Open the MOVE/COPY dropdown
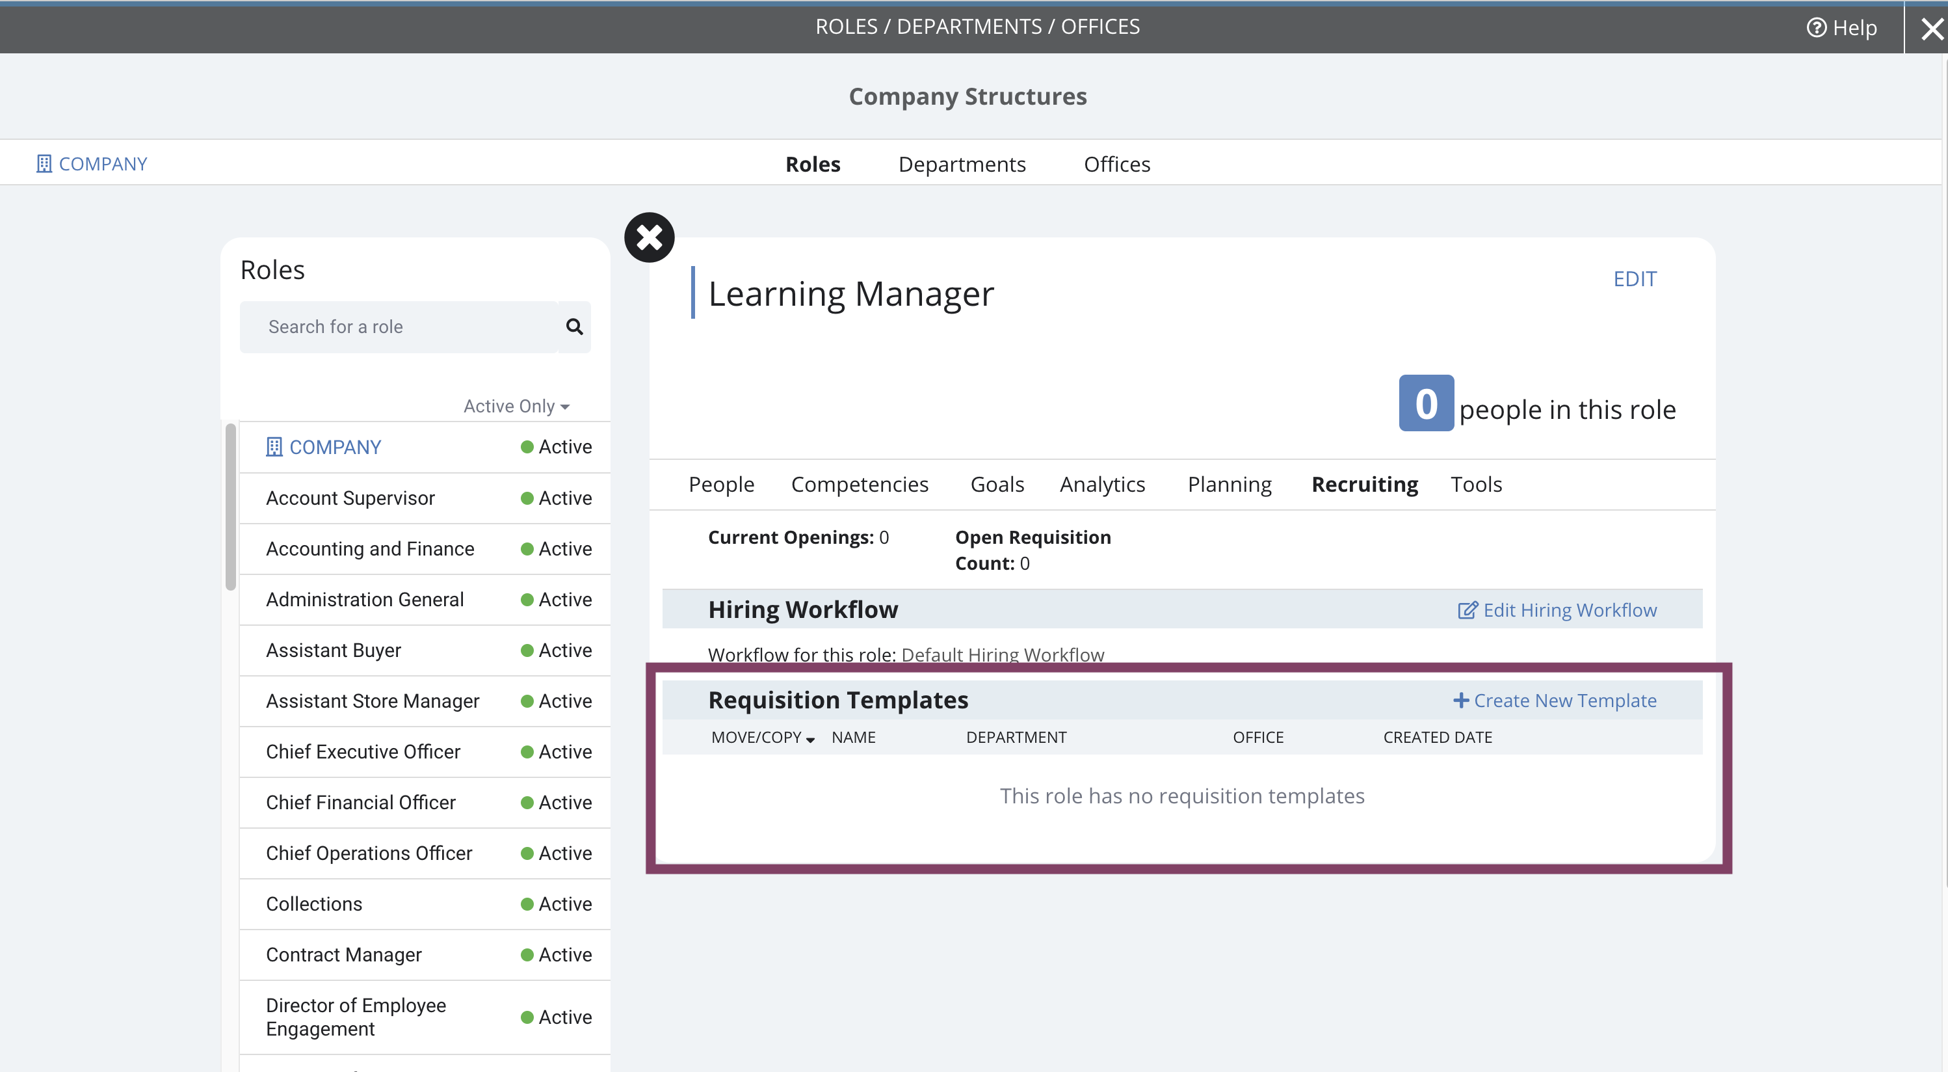Image resolution: width=1948 pixels, height=1072 pixels. pos(762,738)
